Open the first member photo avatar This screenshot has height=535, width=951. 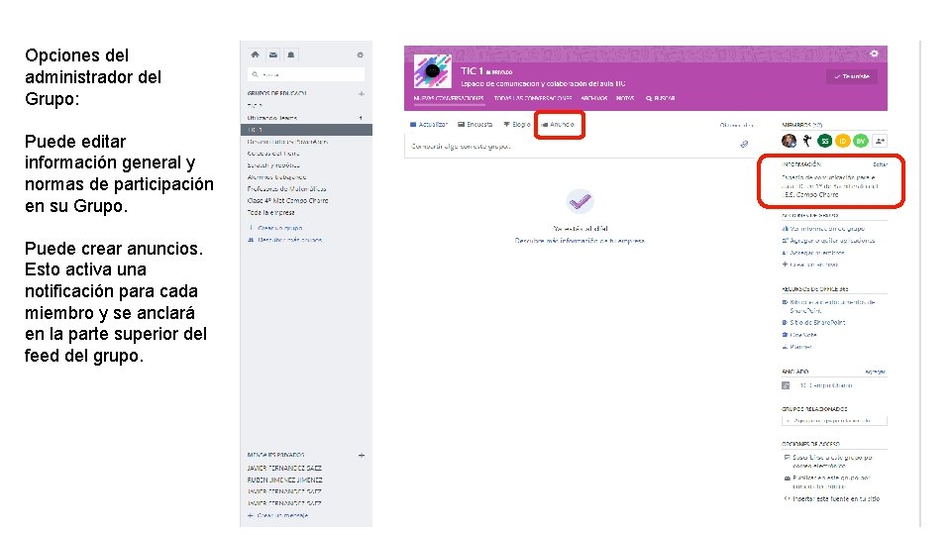coord(790,141)
